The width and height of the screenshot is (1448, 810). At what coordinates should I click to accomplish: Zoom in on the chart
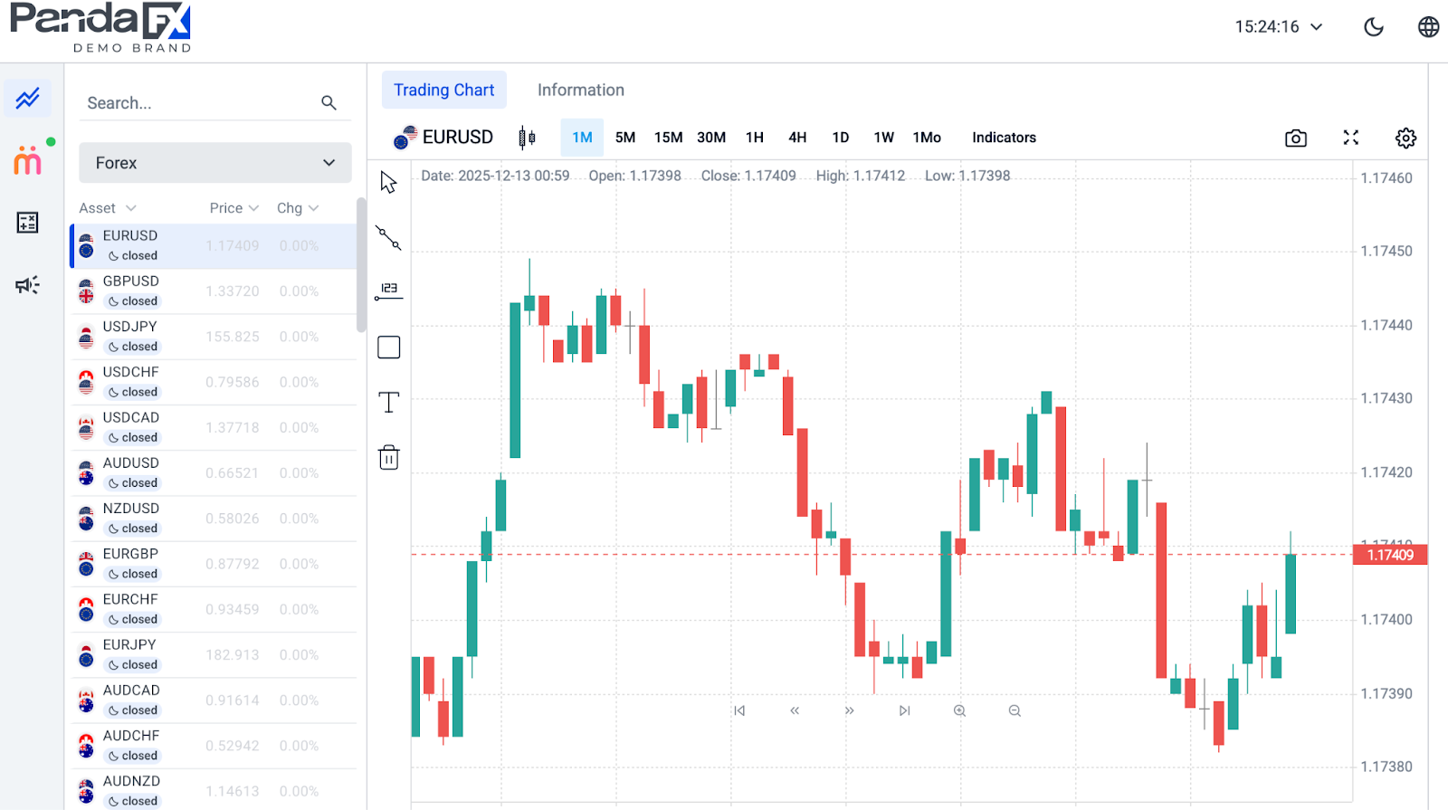pos(959,710)
